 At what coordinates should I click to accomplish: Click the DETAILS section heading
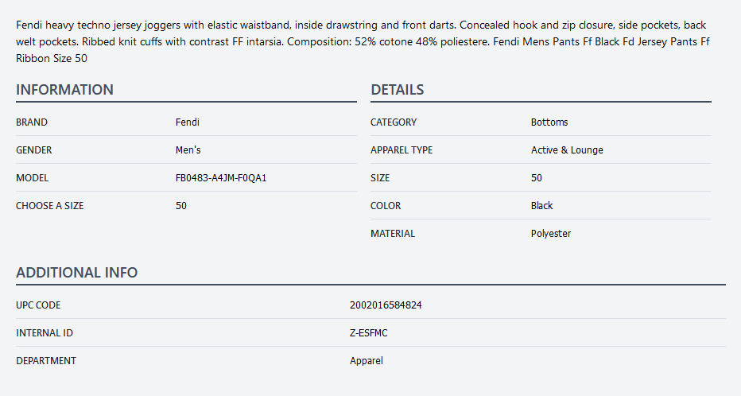click(397, 90)
